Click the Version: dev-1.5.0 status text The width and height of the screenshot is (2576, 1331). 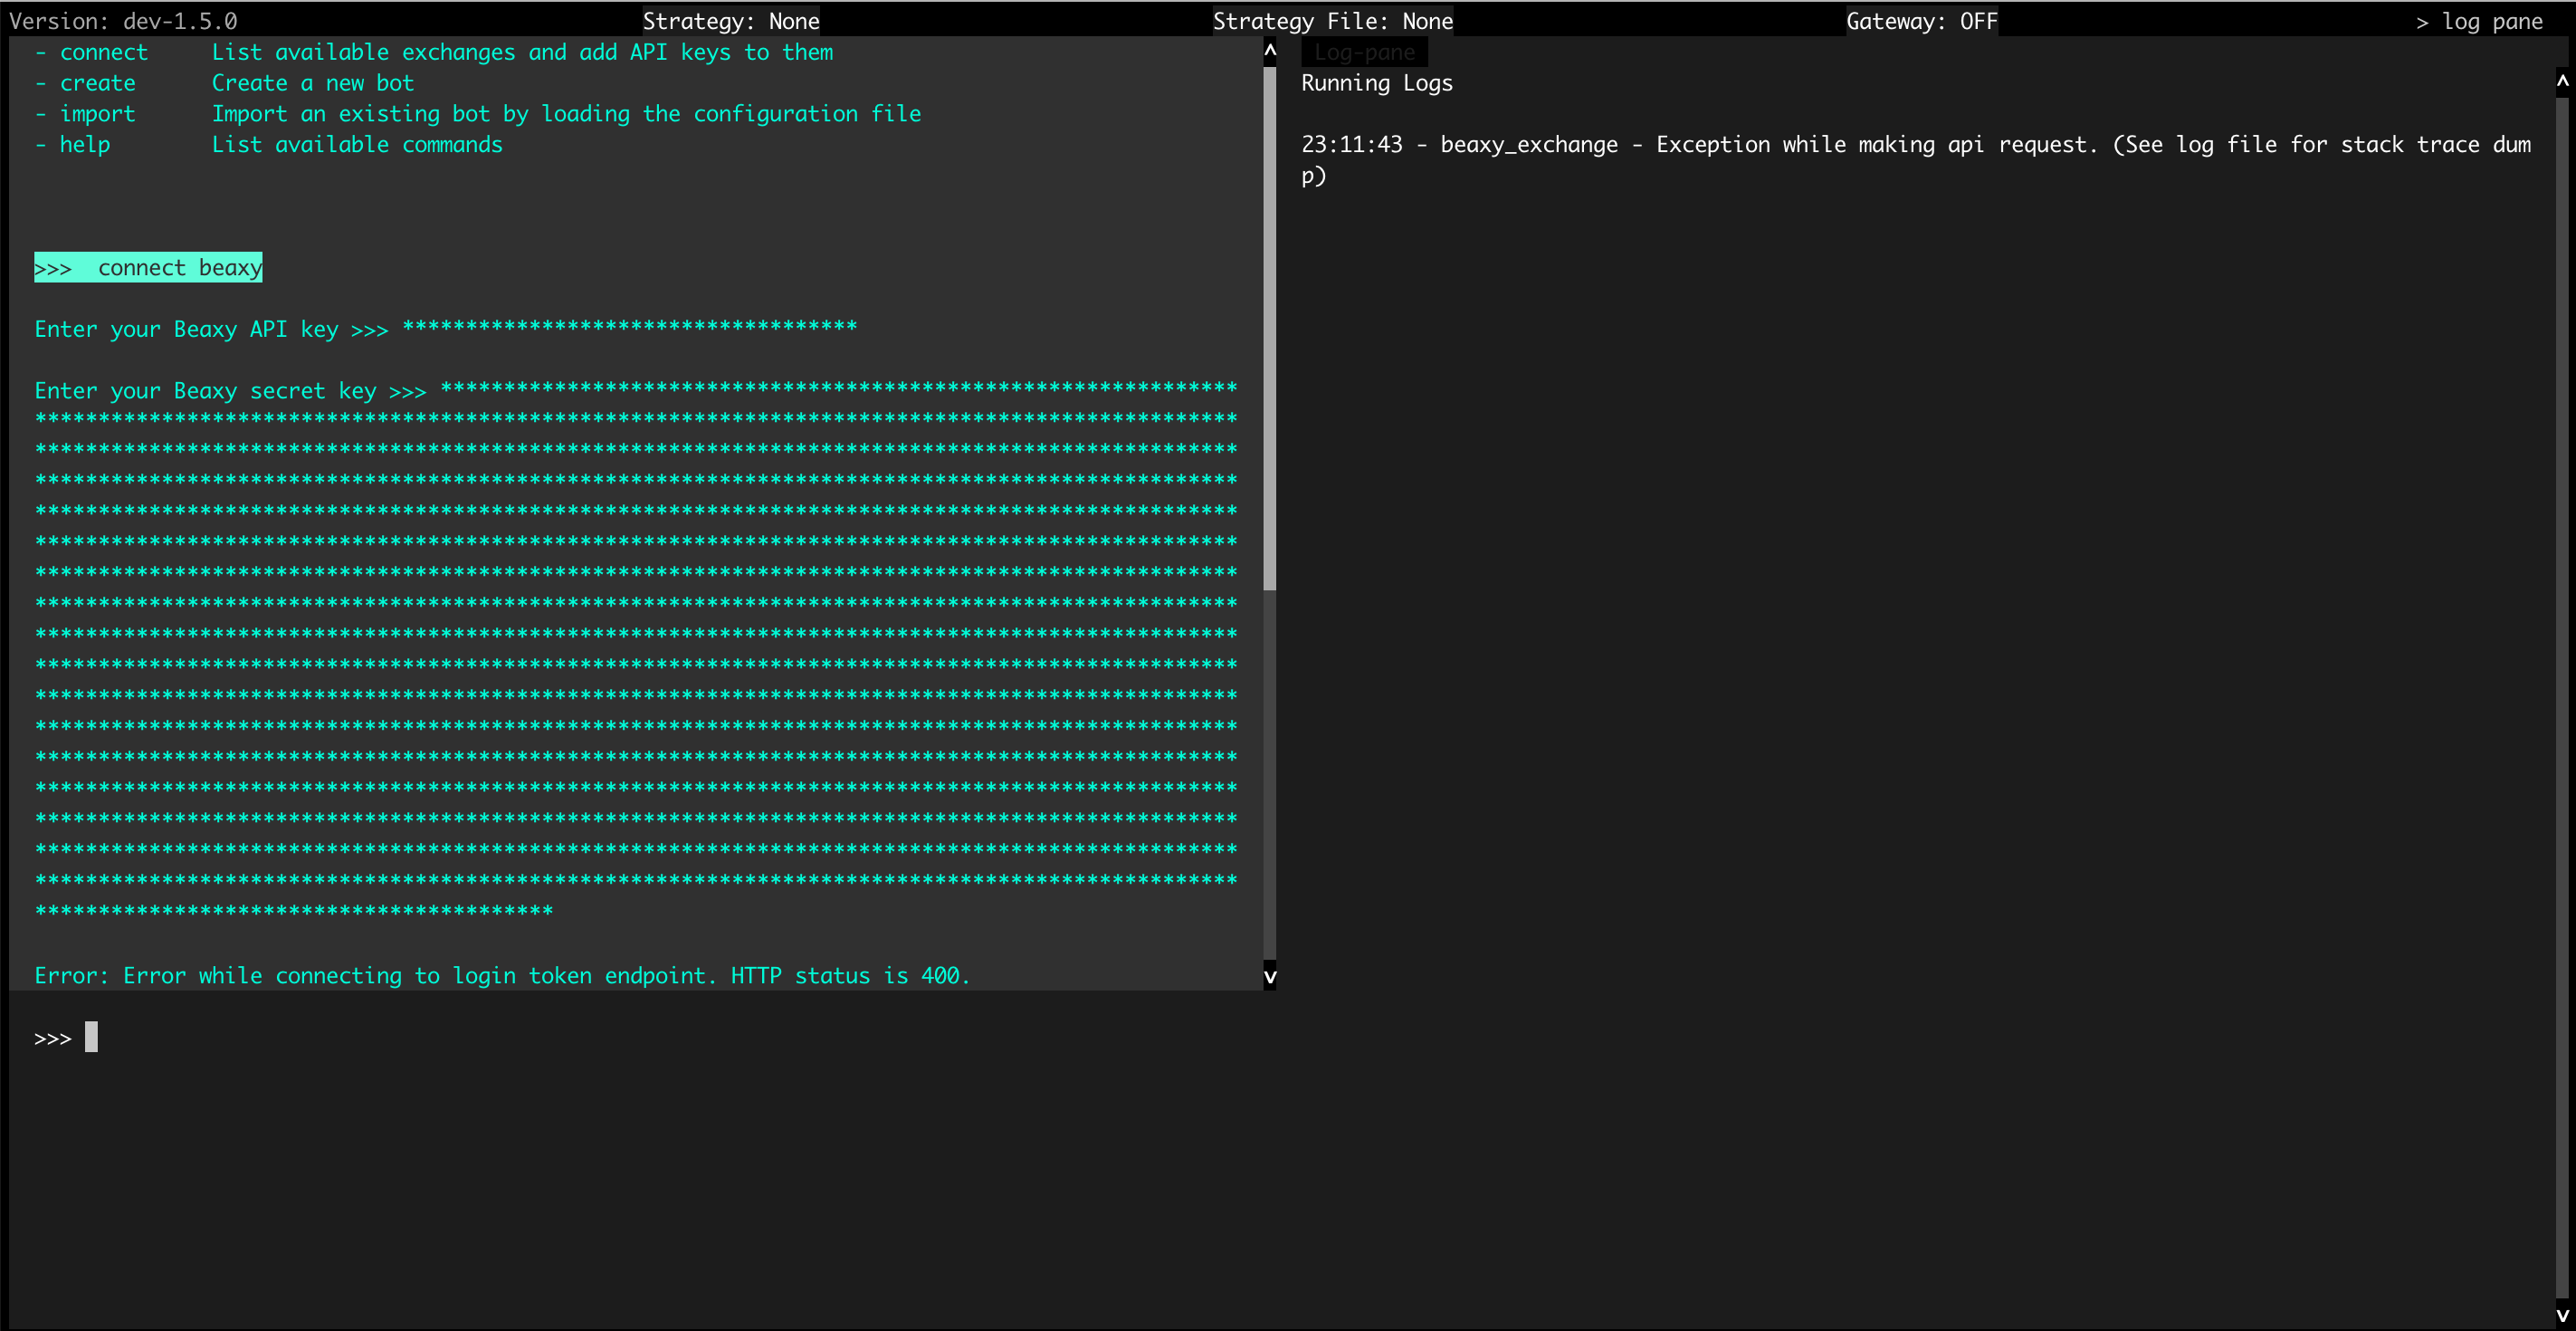pyautogui.click(x=123, y=21)
